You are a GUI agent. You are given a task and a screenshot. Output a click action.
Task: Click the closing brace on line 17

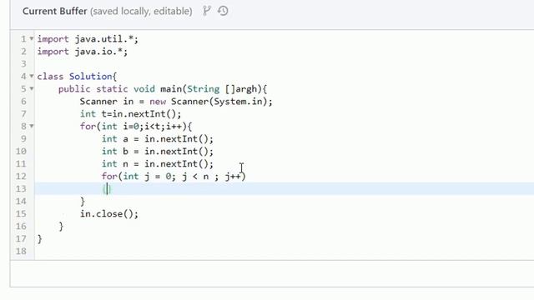coord(39,239)
